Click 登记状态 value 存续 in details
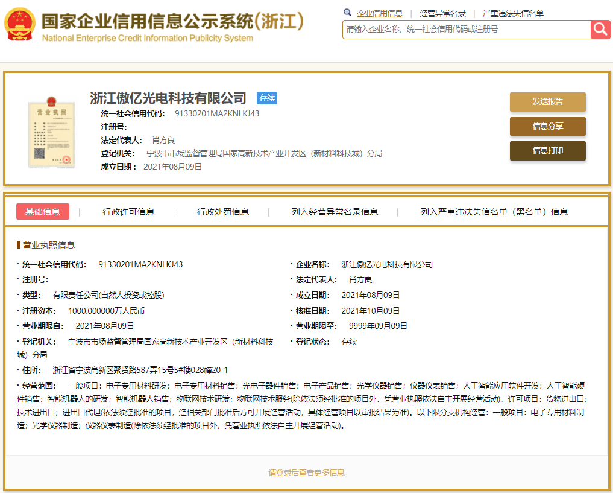This screenshot has height=493, width=613. tap(349, 342)
